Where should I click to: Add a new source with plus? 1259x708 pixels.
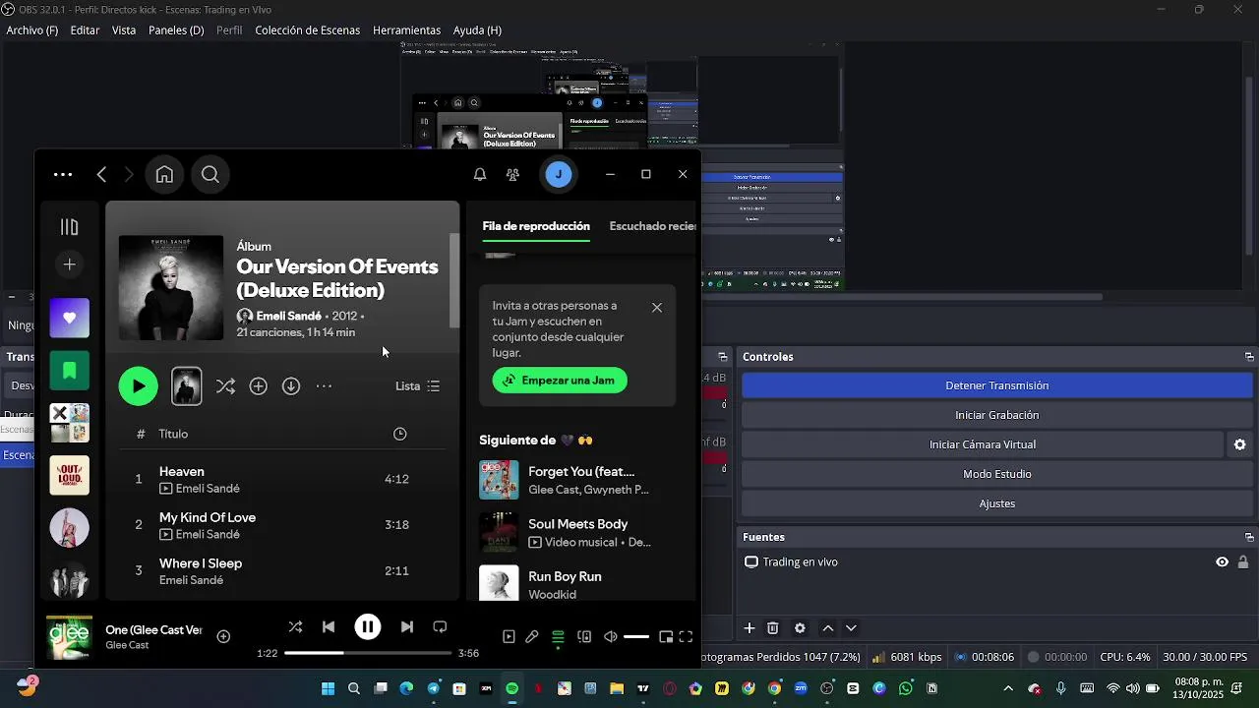(x=749, y=628)
